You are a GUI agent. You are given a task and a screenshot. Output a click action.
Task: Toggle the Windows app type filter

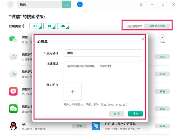[x=49, y=26]
